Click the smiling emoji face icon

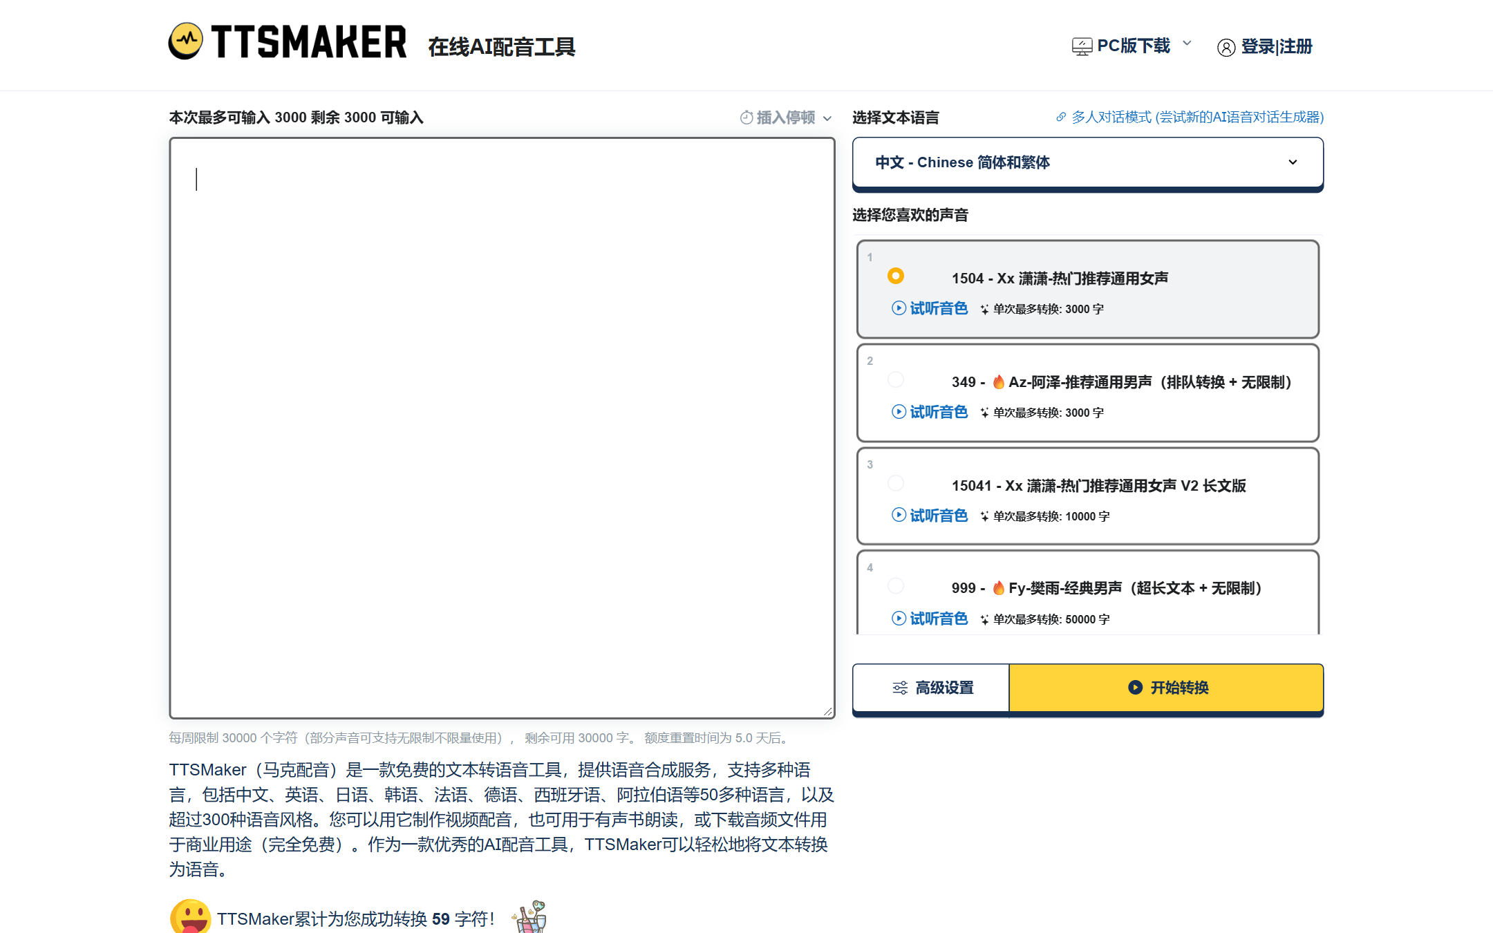tap(191, 917)
